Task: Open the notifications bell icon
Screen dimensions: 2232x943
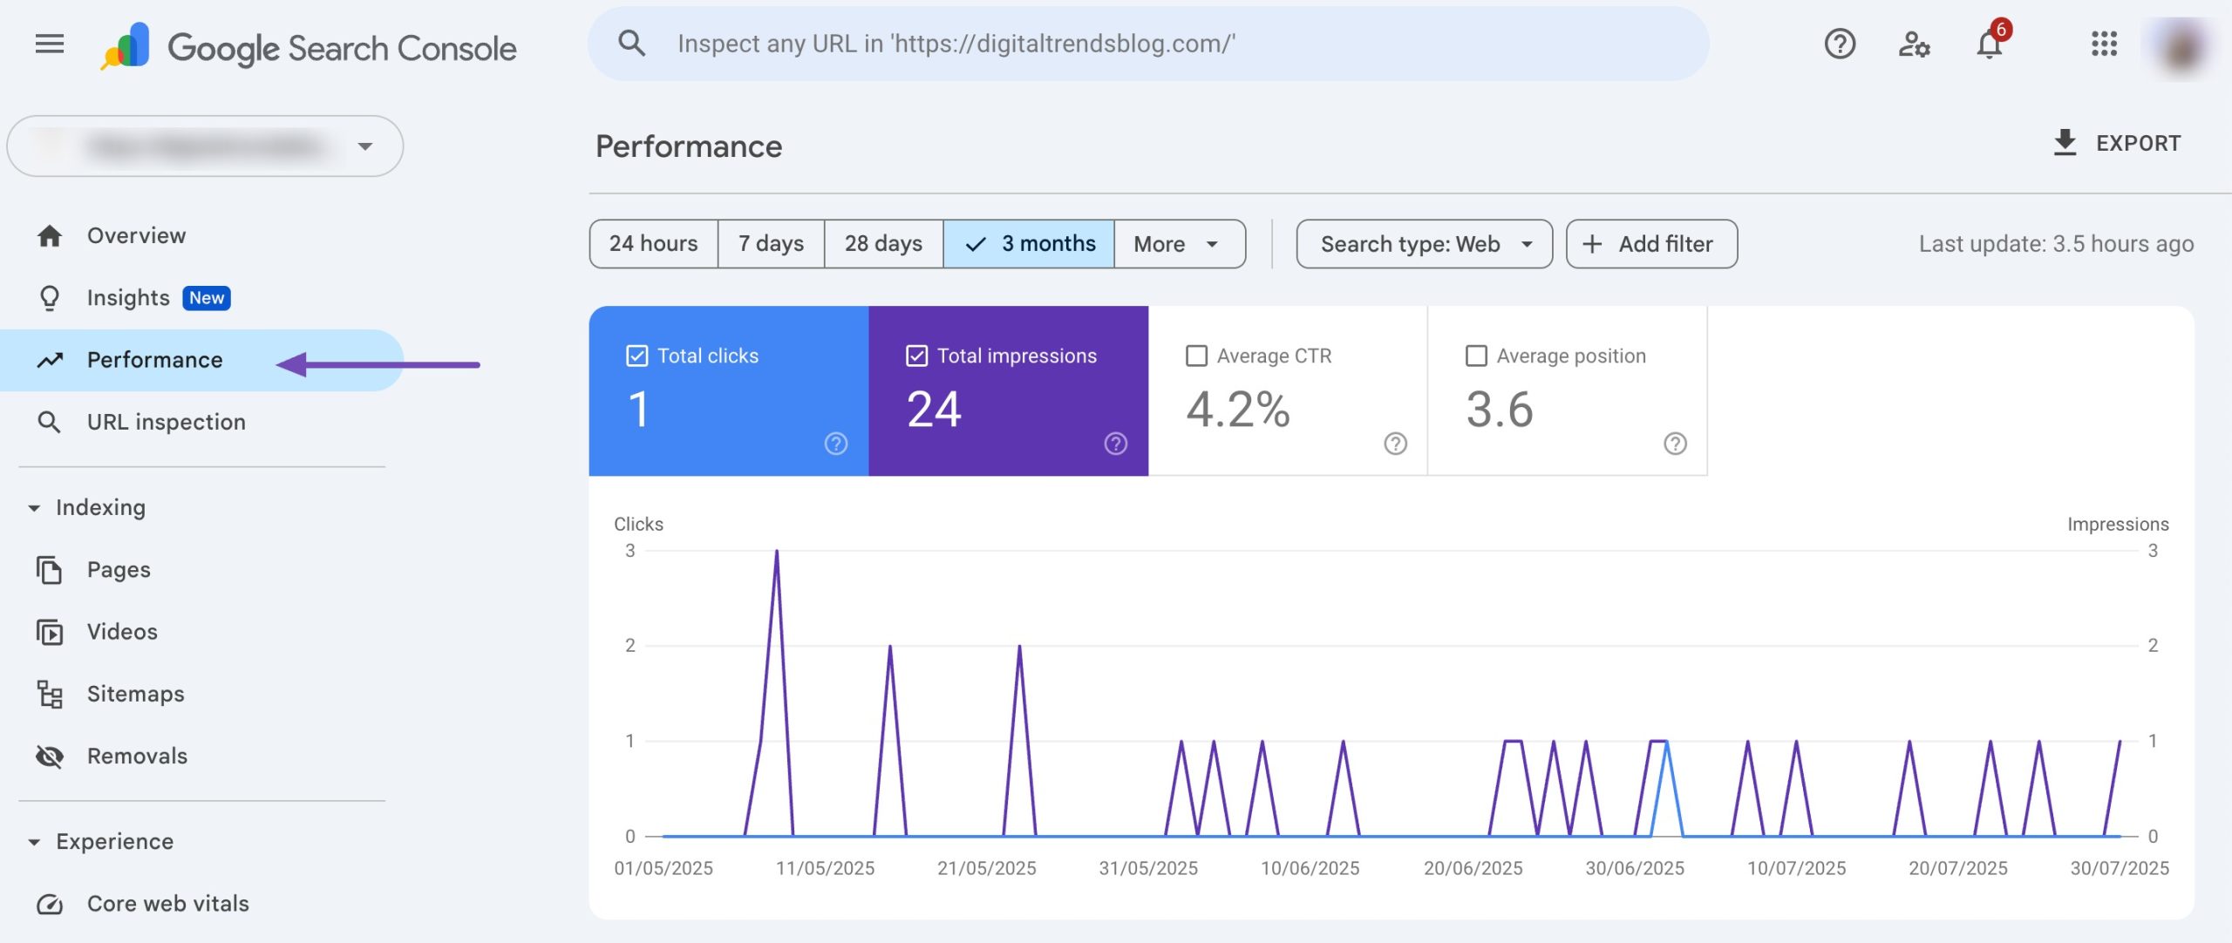Action: click(1989, 44)
